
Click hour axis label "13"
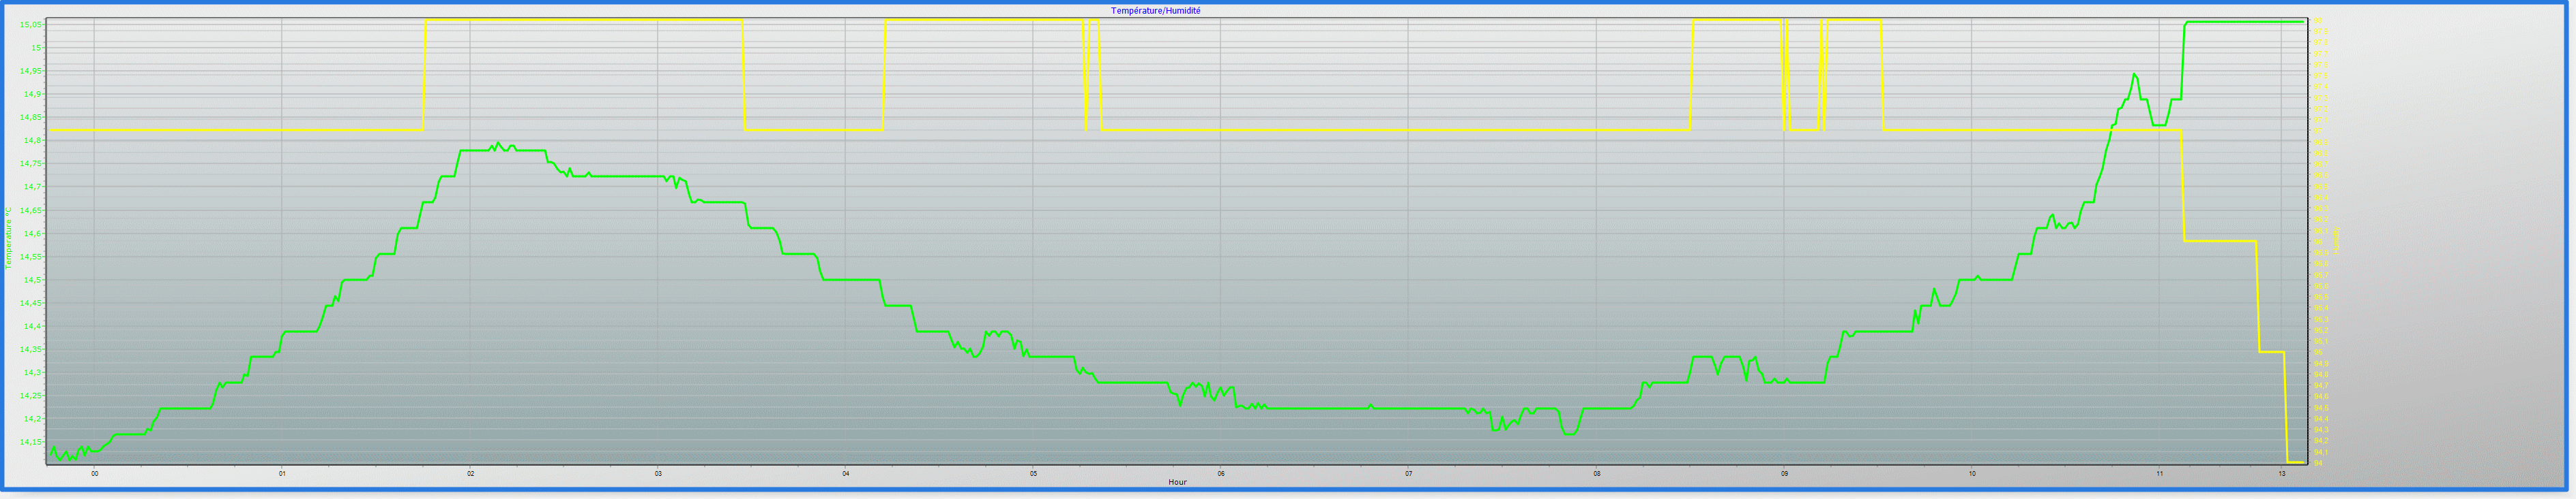[2282, 474]
